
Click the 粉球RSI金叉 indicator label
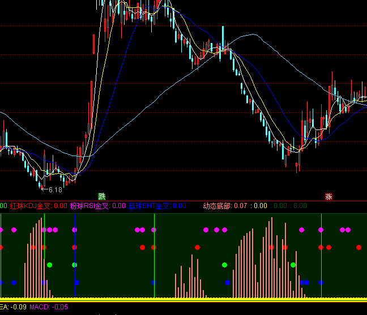[89, 206]
